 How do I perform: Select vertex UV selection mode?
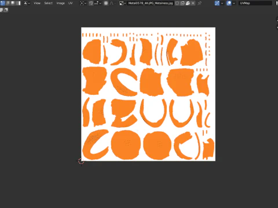(x=3, y=3)
